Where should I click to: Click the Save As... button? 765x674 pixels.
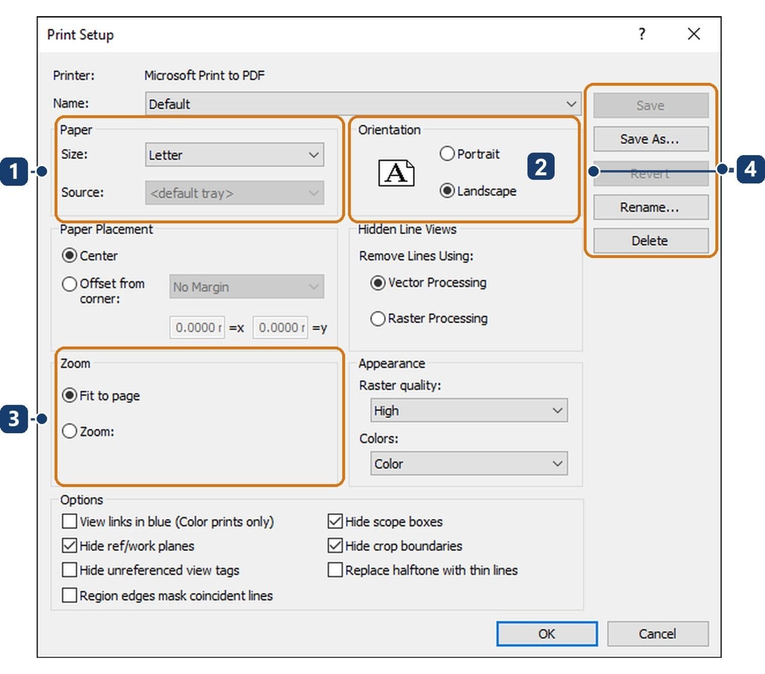coord(651,139)
